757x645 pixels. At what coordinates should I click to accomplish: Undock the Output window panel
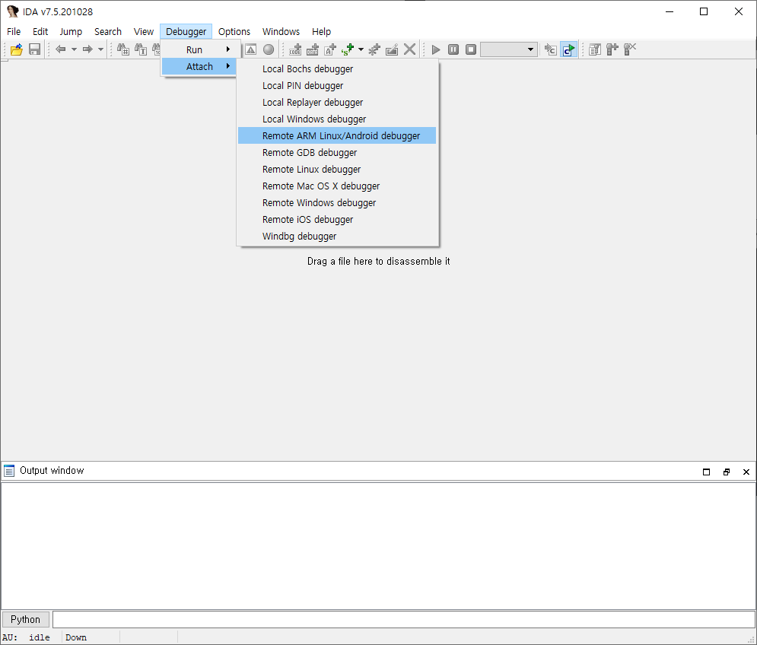click(726, 472)
